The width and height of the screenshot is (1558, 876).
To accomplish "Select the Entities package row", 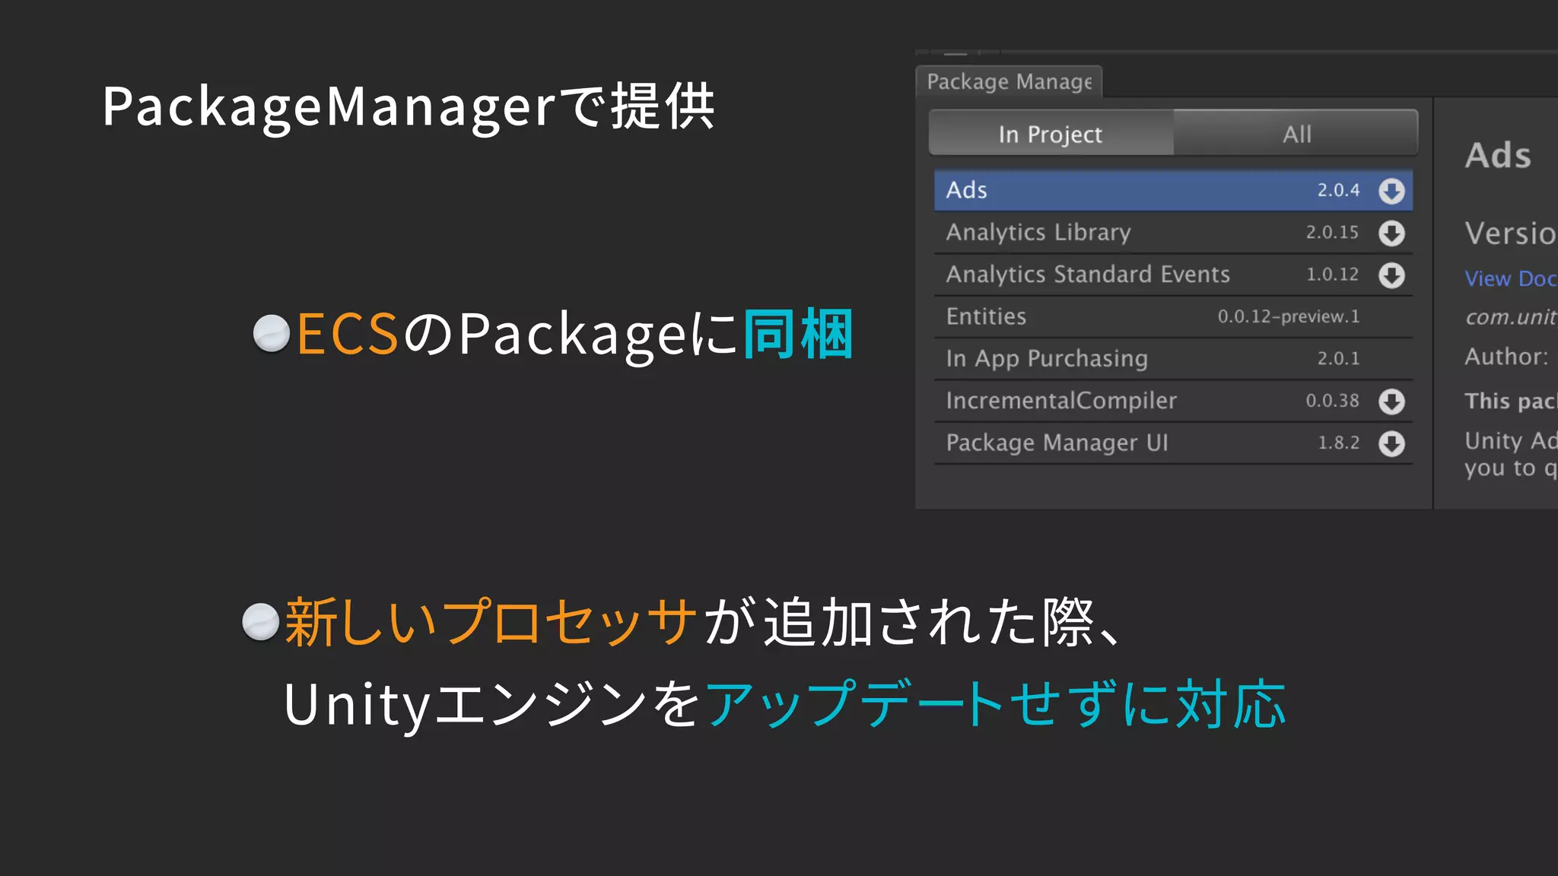I will (1173, 316).
